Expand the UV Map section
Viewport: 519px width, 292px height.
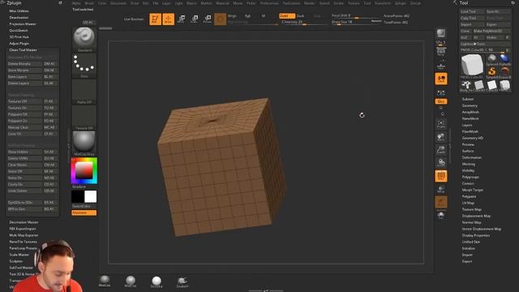(468, 203)
